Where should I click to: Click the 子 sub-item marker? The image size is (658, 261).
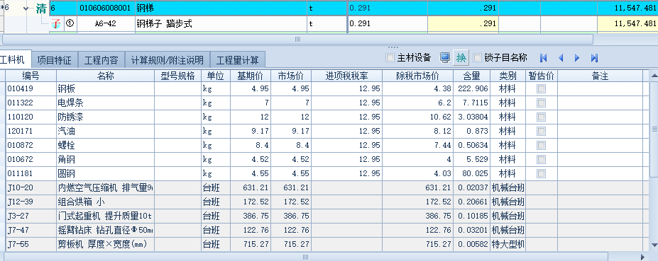[x=56, y=24]
